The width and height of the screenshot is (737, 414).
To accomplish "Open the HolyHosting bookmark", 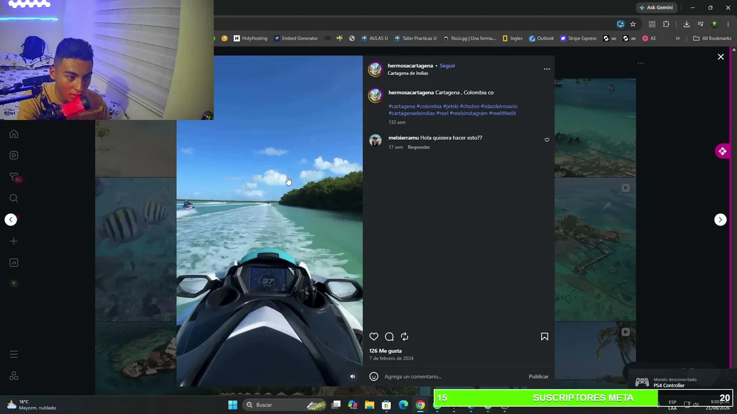I will tap(250, 39).
